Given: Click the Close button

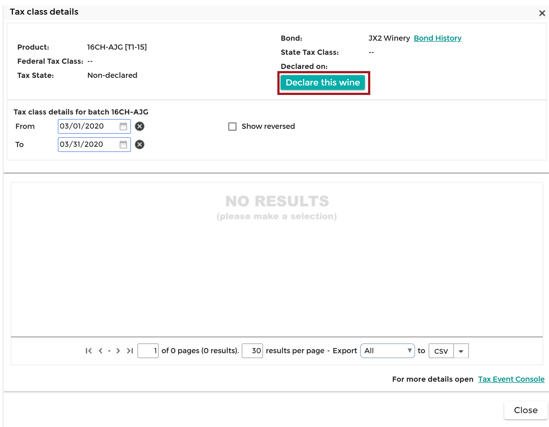Looking at the screenshot, I should click(526, 410).
